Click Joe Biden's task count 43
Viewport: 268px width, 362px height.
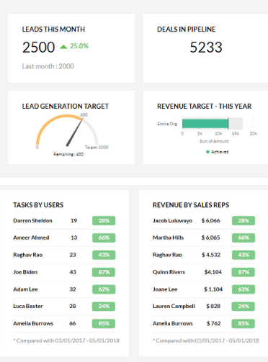pyautogui.click(x=73, y=272)
